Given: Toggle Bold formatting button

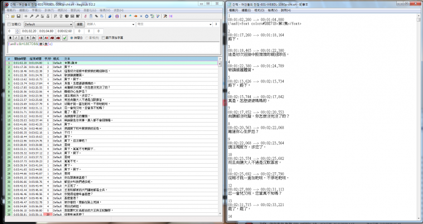Looking at the screenshot, I should click(10, 38).
